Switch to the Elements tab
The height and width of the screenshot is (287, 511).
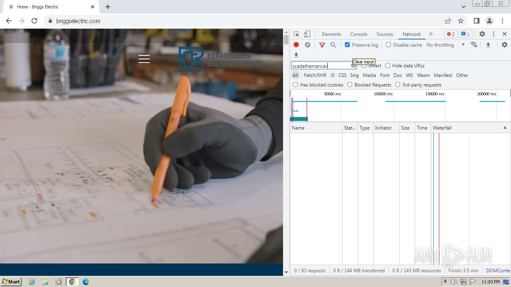tap(331, 34)
